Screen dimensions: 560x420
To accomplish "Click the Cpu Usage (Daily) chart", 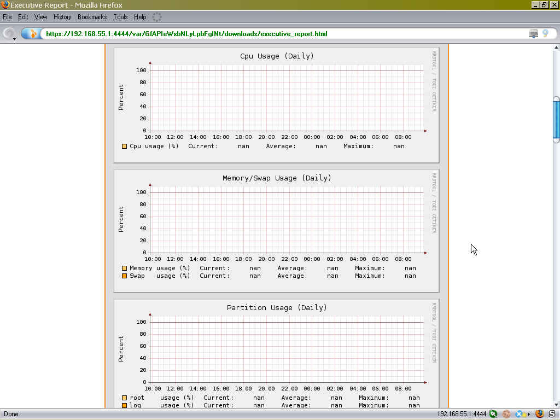I will [x=276, y=106].
